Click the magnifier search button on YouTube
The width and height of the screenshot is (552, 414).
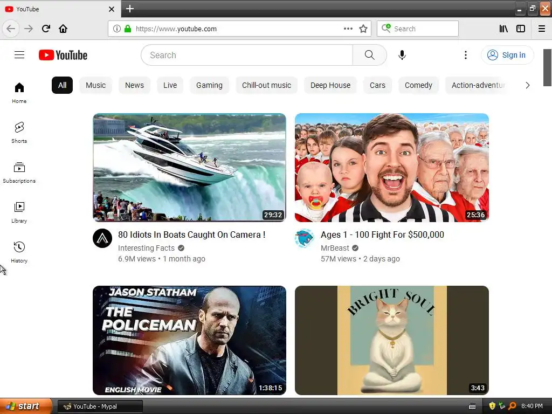(370, 55)
